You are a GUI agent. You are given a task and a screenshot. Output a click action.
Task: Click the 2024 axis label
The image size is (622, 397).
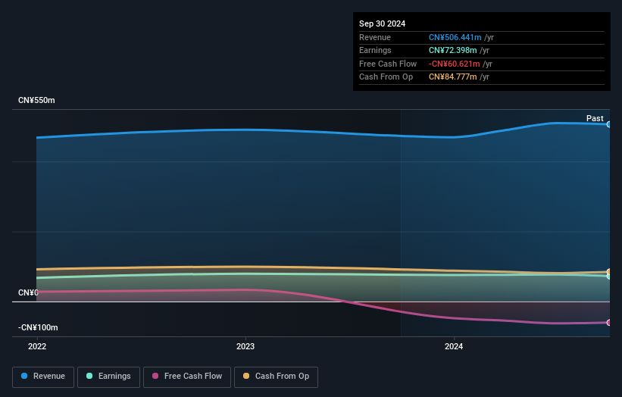coord(453,346)
